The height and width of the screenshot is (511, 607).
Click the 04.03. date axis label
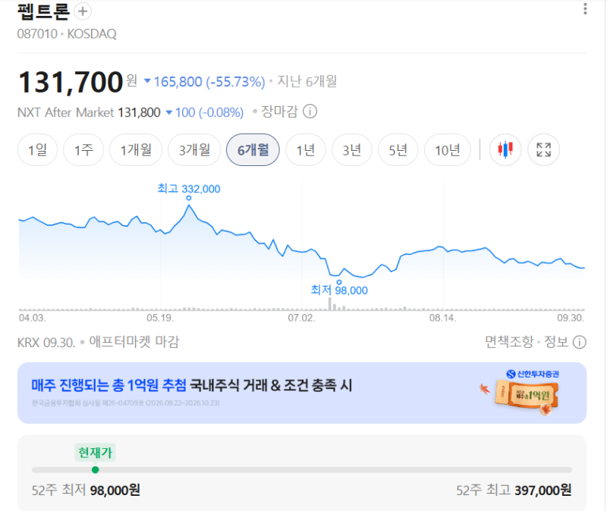click(x=32, y=318)
